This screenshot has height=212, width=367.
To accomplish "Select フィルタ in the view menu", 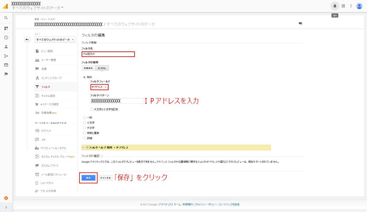I will point(46,87).
